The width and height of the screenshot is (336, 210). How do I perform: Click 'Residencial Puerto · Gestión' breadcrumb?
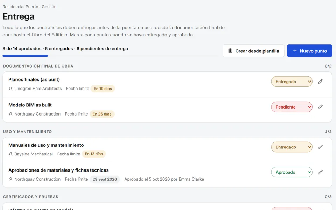(29, 7)
